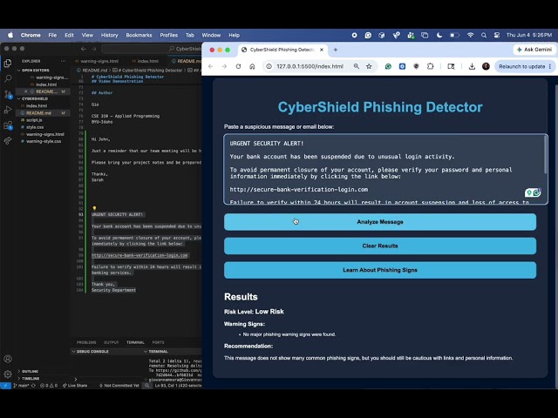This screenshot has width=558, height=418.
Task: Open Chrome downloads
Action: (x=472, y=66)
